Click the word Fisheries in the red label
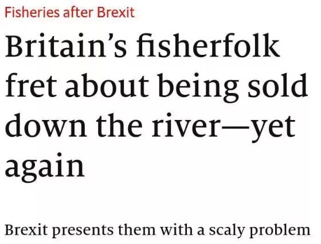This screenshot has height=244, width=321. 32,12
